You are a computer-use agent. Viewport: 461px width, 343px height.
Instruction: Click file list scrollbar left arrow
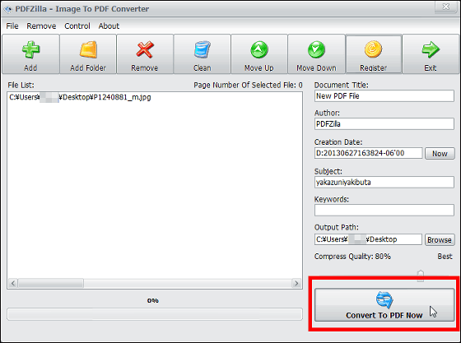[x=13, y=284]
